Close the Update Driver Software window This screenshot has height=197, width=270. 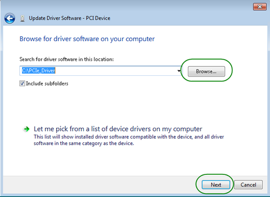click(x=260, y=7)
